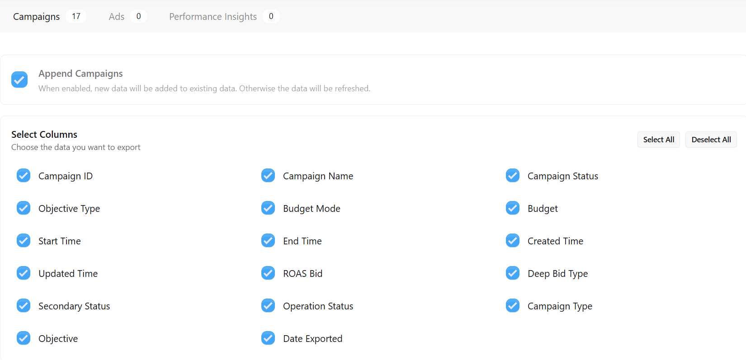This screenshot has height=360, width=746.
Task: Deselect the Objective Type column
Action: 24,208
